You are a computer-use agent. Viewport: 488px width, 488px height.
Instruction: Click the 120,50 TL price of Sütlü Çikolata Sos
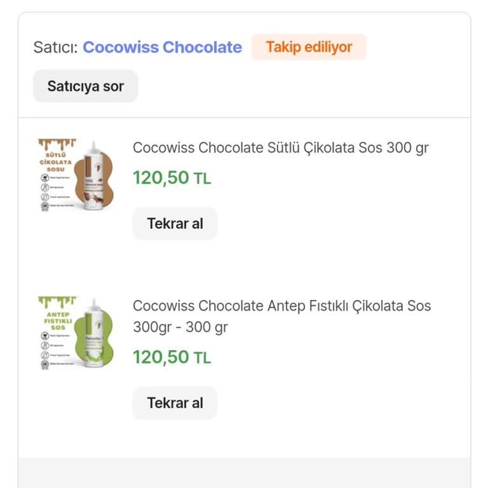pyautogui.click(x=172, y=178)
